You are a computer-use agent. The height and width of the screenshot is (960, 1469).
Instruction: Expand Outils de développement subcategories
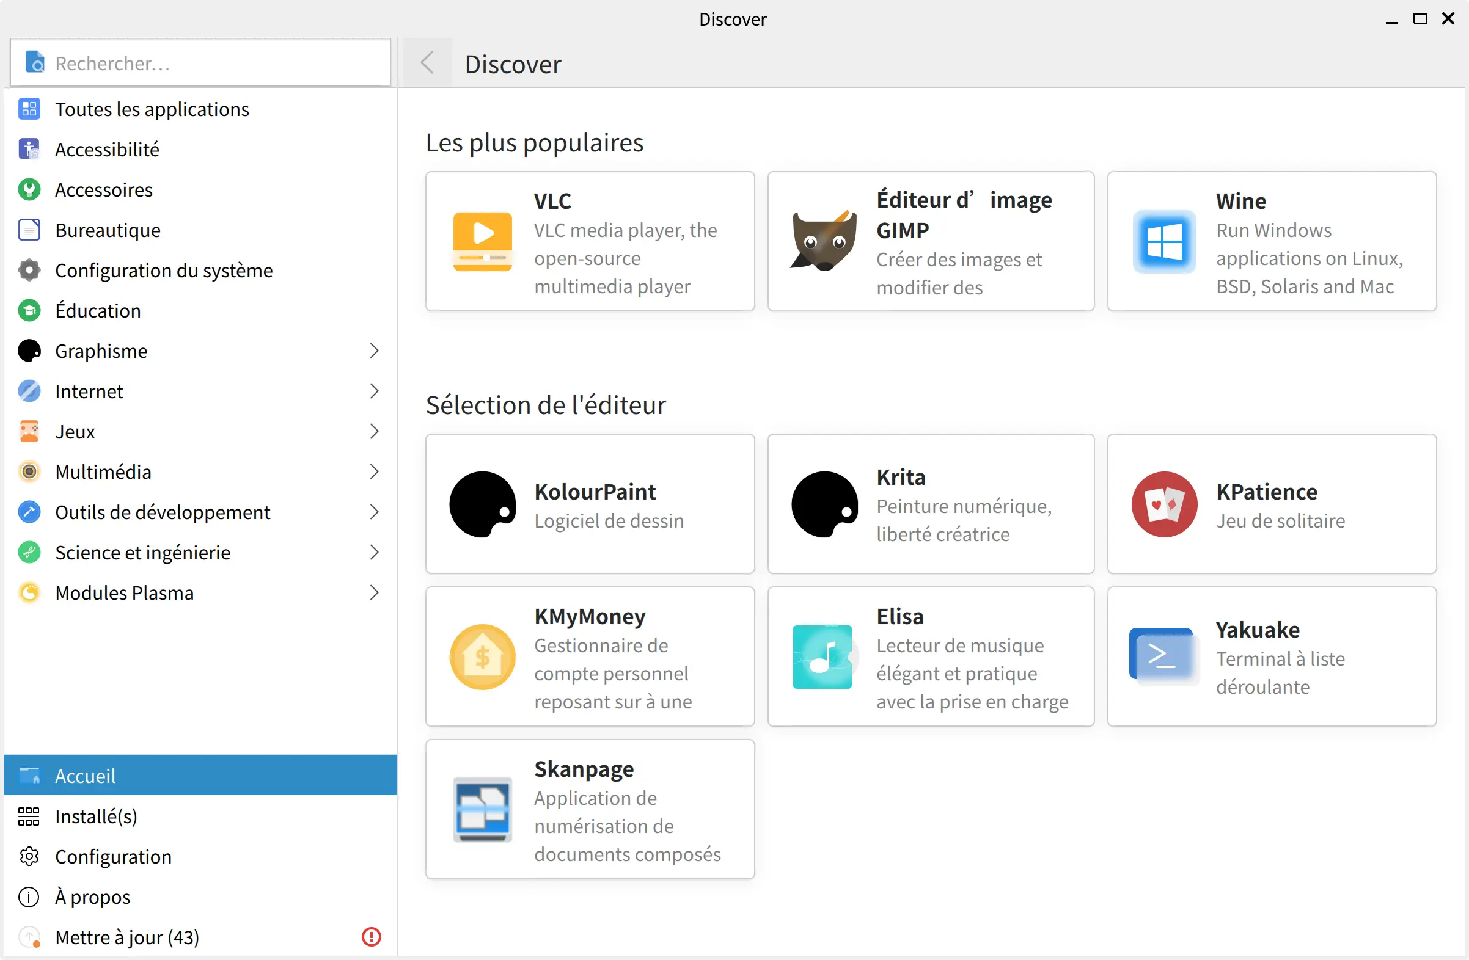[x=374, y=512]
